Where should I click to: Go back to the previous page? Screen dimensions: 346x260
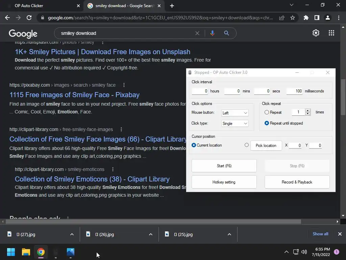click(x=7, y=18)
